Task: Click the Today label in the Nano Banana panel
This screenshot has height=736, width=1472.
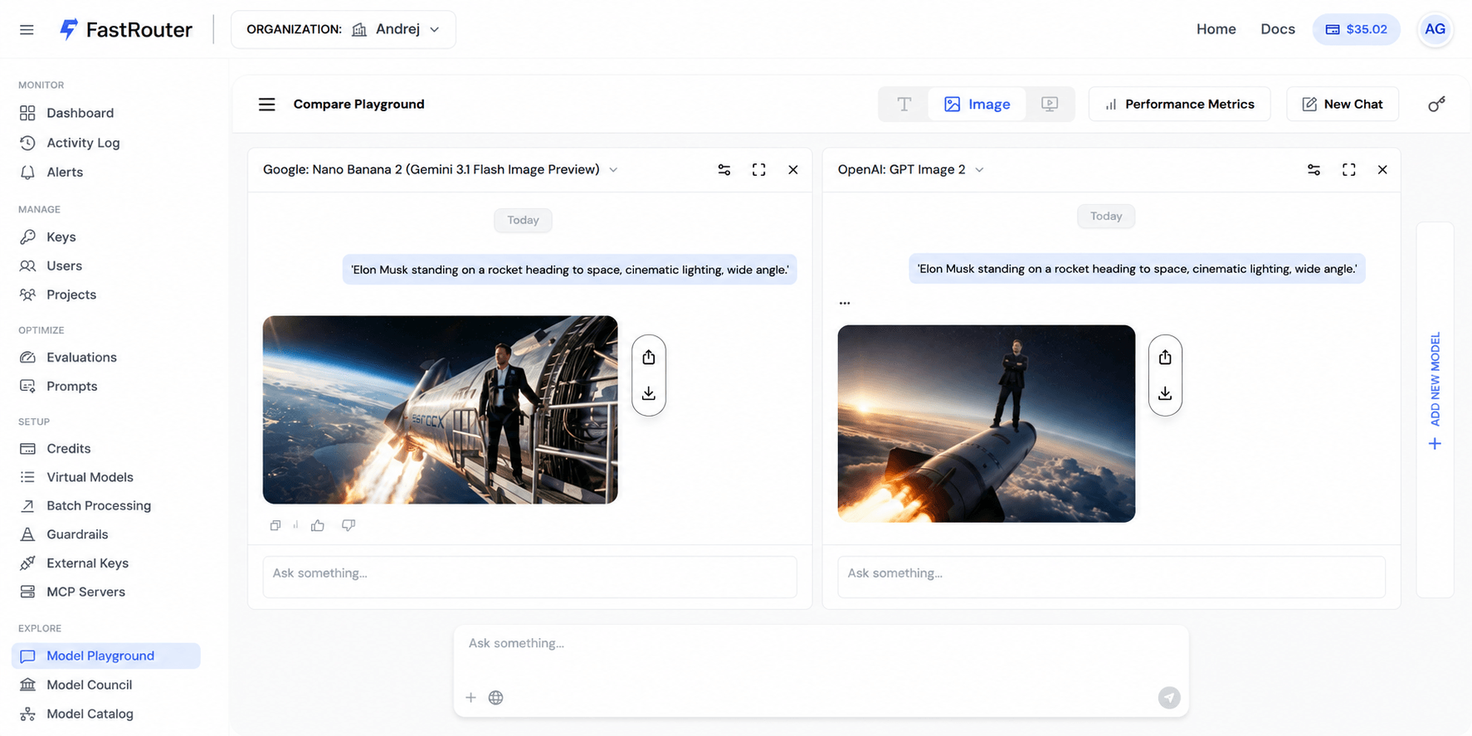Action: [x=523, y=220]
